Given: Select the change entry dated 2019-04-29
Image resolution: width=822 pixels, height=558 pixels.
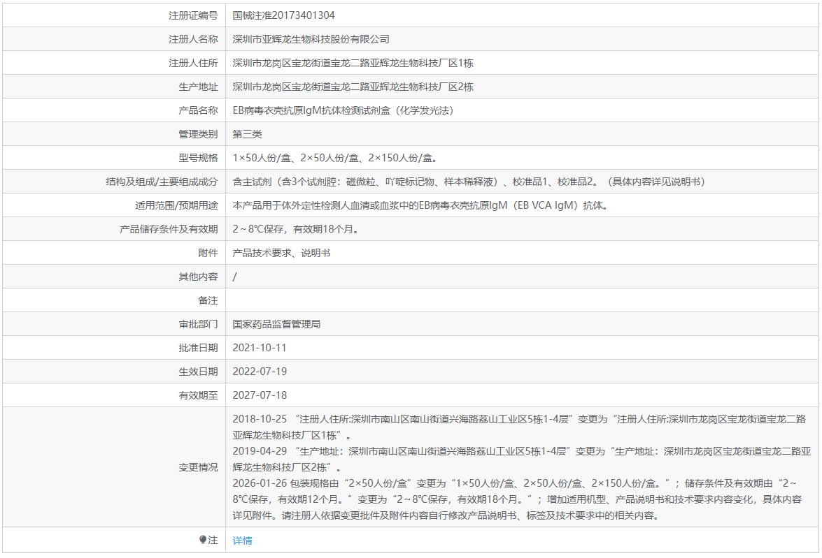Looking at the screenshot, I should pyautogui.click(x=522, y=459).
